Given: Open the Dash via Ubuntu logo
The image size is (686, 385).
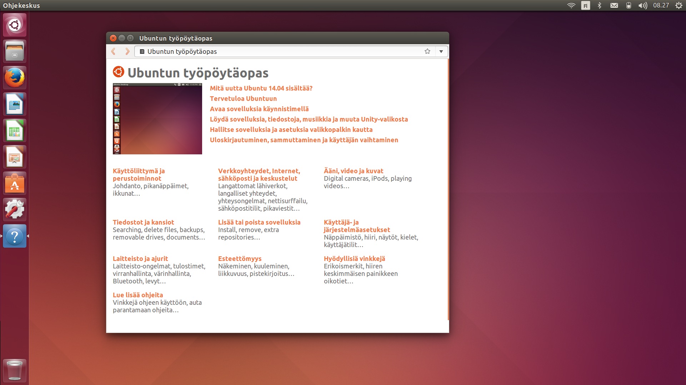Looking at the screenshot, I should coord(15,25).
